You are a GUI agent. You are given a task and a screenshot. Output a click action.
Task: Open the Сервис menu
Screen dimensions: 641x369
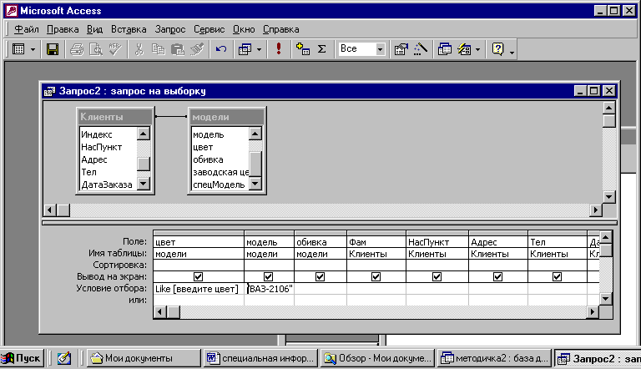(x=209, y=29)
